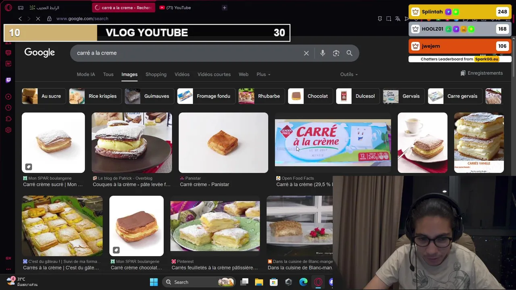Take a snapshot with the capture icon
This screenshot has height=290, width=516.
(x=389, y=19)
